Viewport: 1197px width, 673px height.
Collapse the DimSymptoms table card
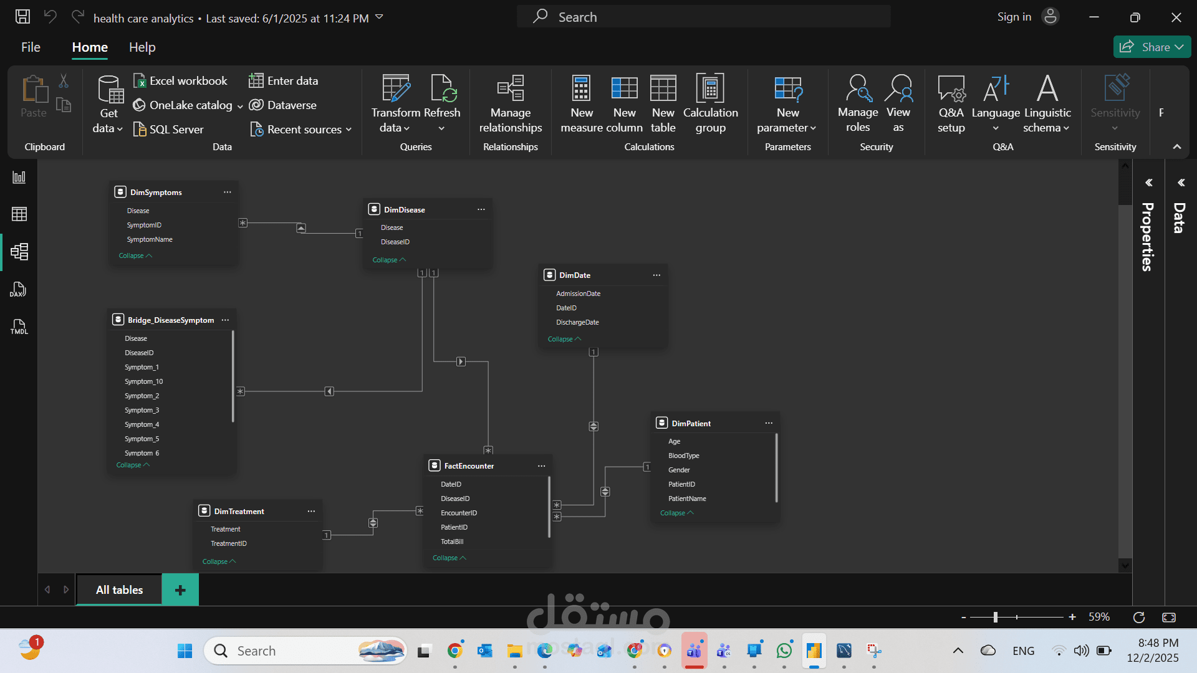pyautogui.click(x=135, y=255)
